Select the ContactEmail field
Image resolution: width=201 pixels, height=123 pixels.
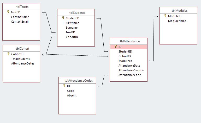tap(20, 22)
